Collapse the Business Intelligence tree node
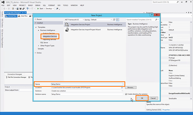The width and height of the screenshot is (193, 115). [x=38, y=30]
